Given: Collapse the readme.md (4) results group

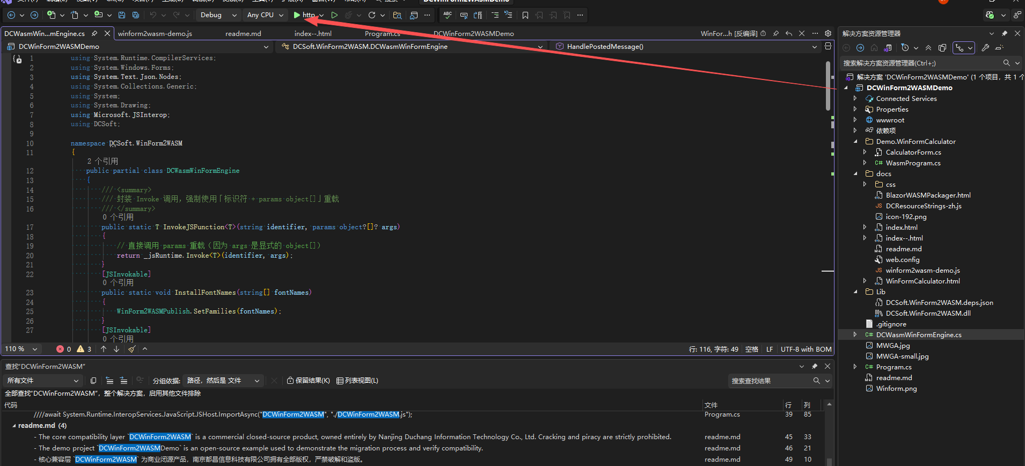Looking at the screenshot, I should (14, 426).
